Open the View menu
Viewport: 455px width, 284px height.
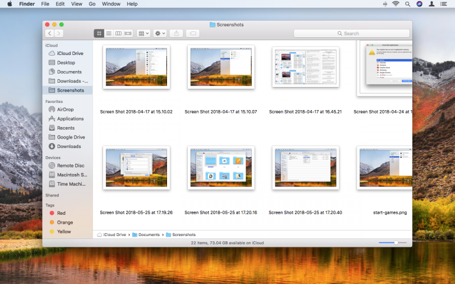tap(76, 4)
